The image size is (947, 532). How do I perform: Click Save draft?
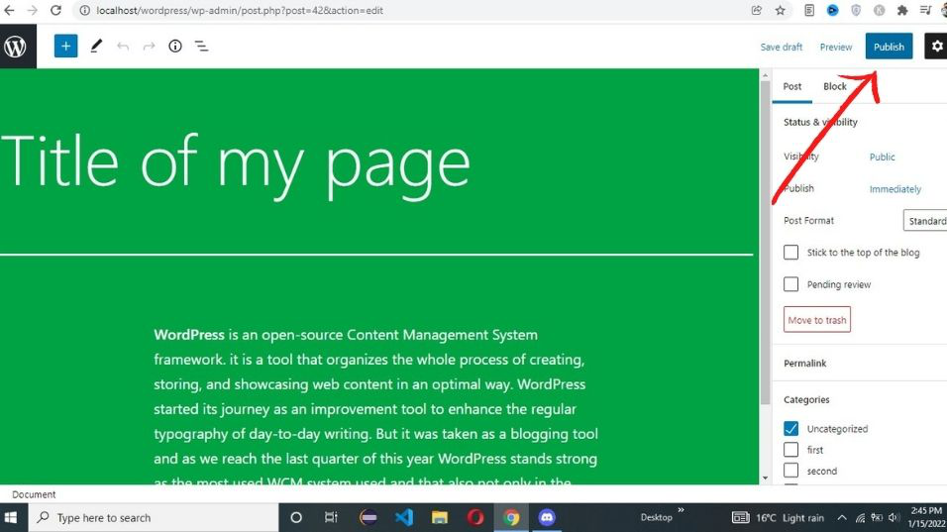pyautogui.click(x=781, y=47)
